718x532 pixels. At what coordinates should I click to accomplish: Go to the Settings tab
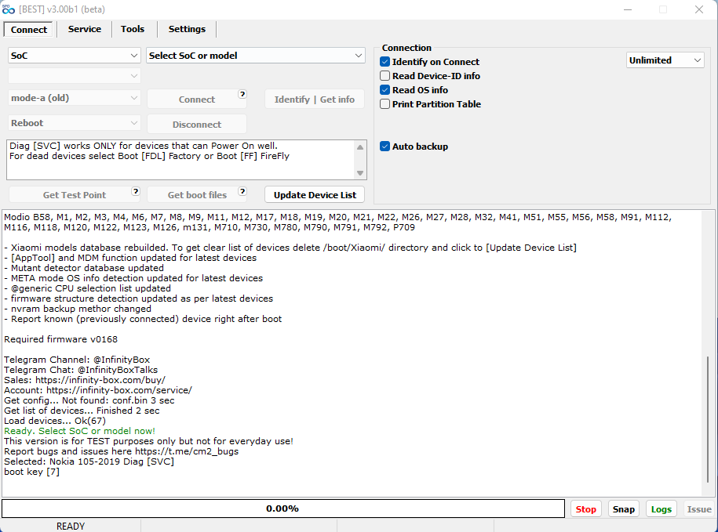[x=187, y=29]
